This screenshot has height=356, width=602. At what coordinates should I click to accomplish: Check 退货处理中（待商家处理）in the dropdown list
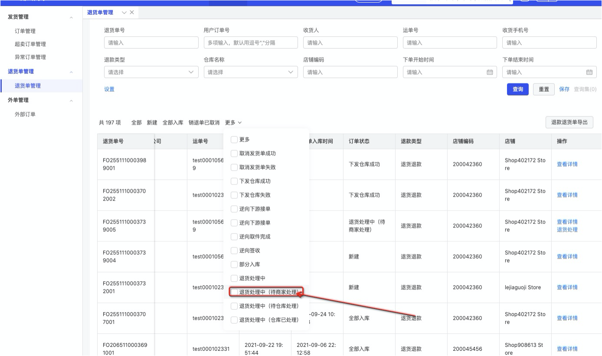(x=234, y=292)
